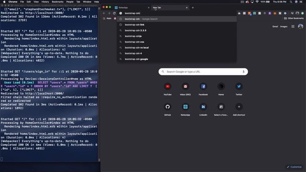Screen dimensions: 306x172
Task: Select suggestion 'bootstrap cdn google'
Action: pyautogui.click(x=177, y=59)
